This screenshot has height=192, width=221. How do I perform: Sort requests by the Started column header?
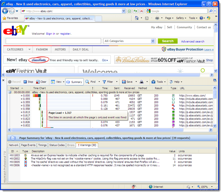pyautogui.click(x=15, y=88)
